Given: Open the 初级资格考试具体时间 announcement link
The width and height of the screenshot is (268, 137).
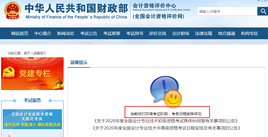Looking at the screenshot, I should (x=166, y=121).
